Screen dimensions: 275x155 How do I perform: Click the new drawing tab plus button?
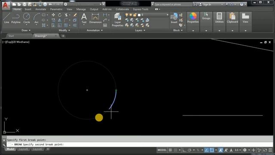point(63,36)
